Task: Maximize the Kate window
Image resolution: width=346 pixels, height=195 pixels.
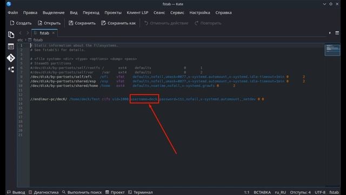Action: coord(331,4)
